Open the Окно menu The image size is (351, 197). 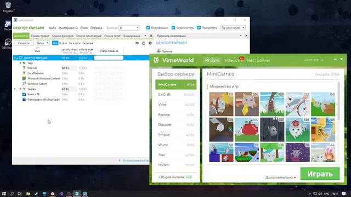click(x=84, y=28)
